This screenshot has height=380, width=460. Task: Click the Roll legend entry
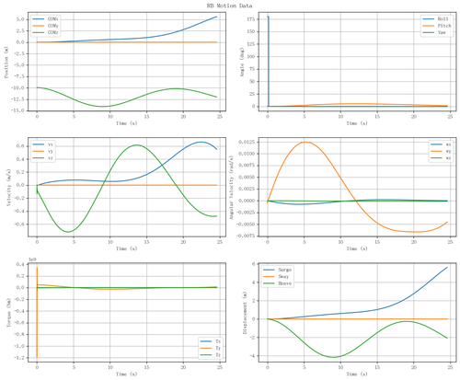point(436,19)
